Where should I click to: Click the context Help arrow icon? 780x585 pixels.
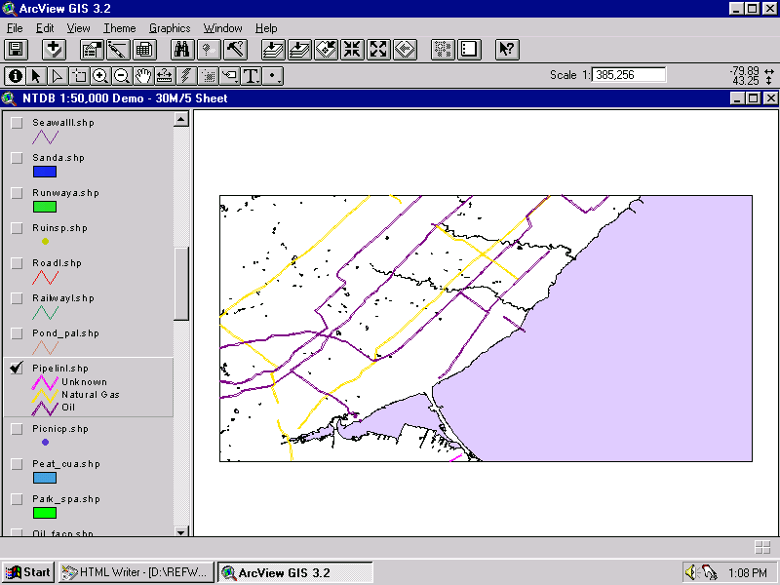point(507,50)
